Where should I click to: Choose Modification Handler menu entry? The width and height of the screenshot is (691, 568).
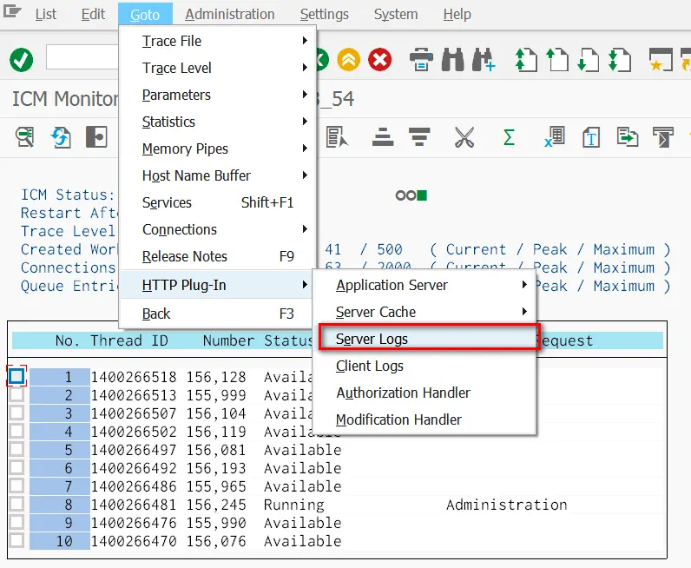pos(426,419)
